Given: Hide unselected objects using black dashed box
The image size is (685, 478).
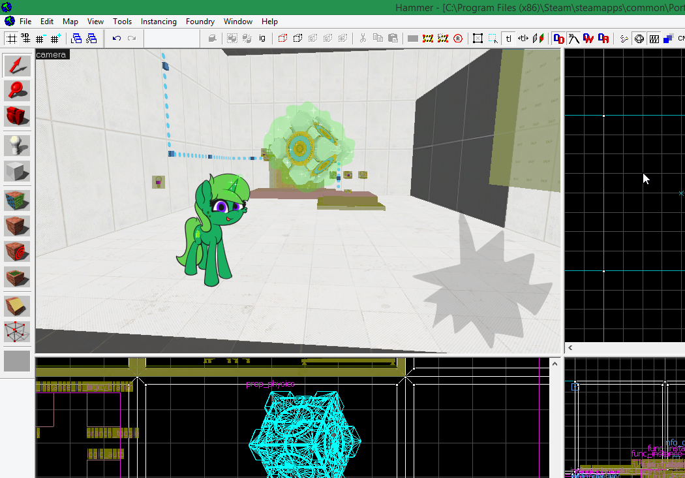Looking at the screenshot, I should pyautogui.click(x=297, y=39).
